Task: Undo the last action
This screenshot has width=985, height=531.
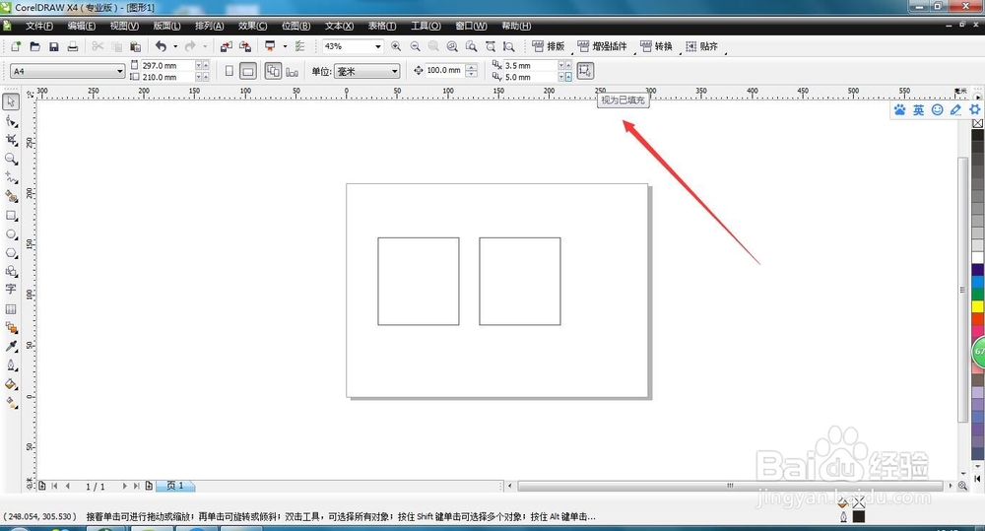Action: coord(161,46)
